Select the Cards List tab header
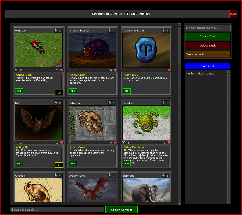This screenshot has height=215, width=242. coord(208,66)
